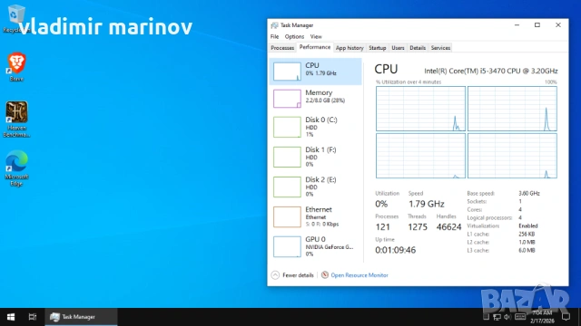Viewport: 581px width, 326px height.
Task: Click the Intel Core i5-3470 CPU name
Action: tap(491, 71)
